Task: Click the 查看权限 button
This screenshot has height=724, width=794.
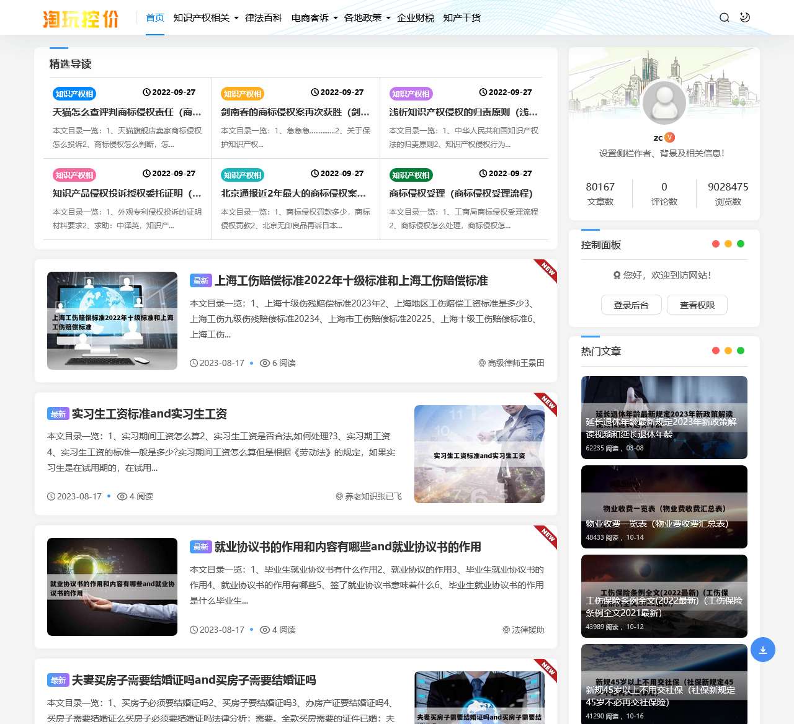Action: (697, 305)
